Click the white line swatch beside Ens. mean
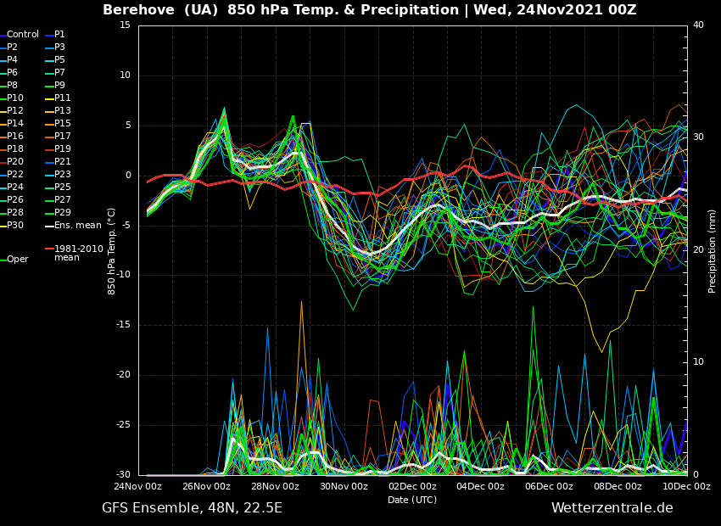The image size is (721, 526). pyautogui.click(x=48, y=226)
